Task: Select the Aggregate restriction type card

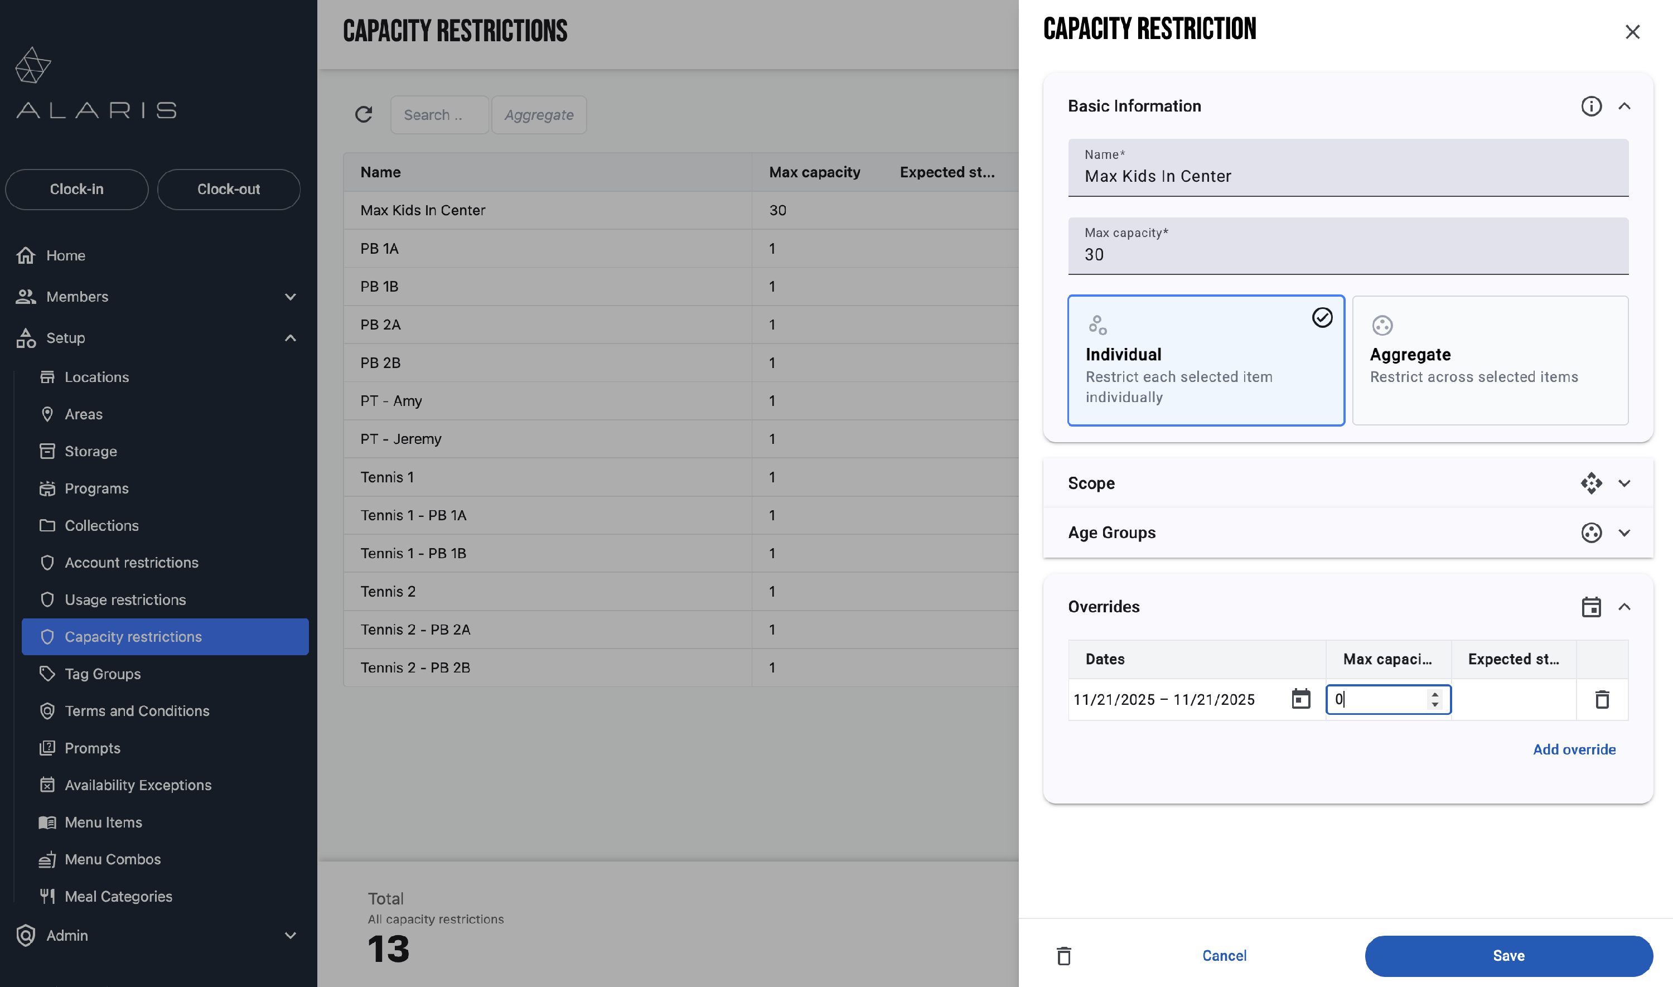Action: click(1490, 360)
